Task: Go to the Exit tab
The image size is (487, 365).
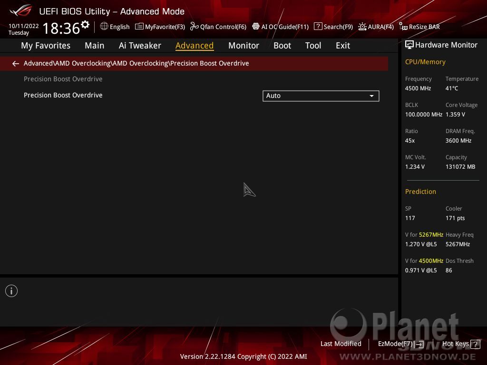Action: coord(343,46)
